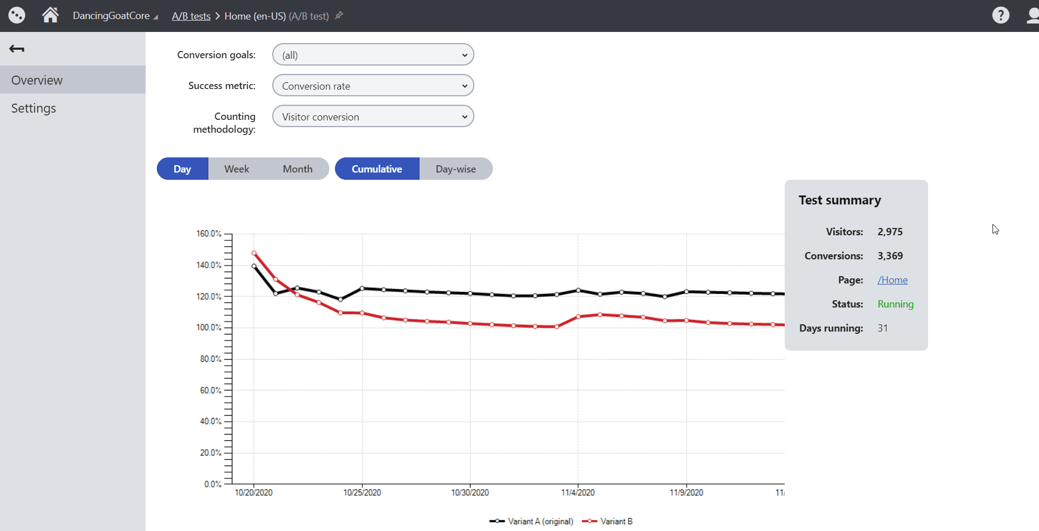Open Counting methodology dropdown
The image size is (1039, 531).
(373, 117)
